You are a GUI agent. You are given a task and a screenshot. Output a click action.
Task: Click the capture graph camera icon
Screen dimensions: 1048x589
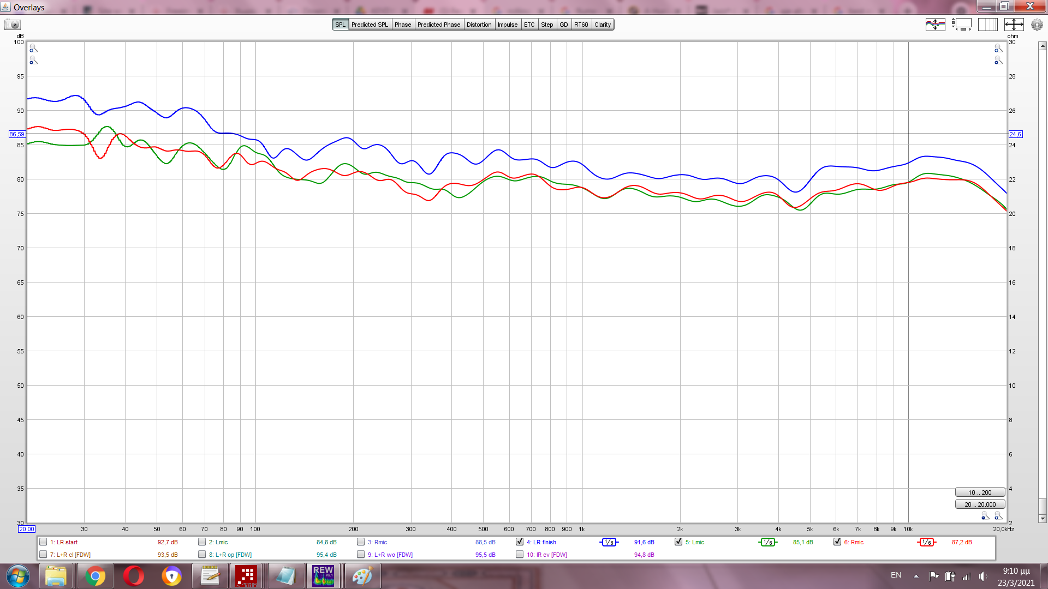coord(13,25)
